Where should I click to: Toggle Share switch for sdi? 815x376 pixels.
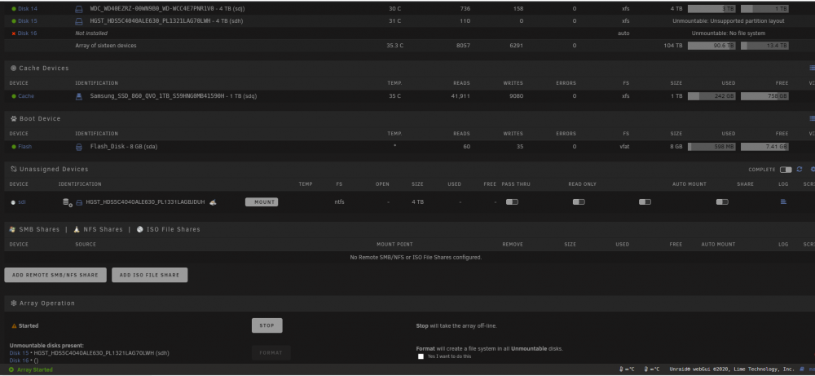(x=722, y=201)
